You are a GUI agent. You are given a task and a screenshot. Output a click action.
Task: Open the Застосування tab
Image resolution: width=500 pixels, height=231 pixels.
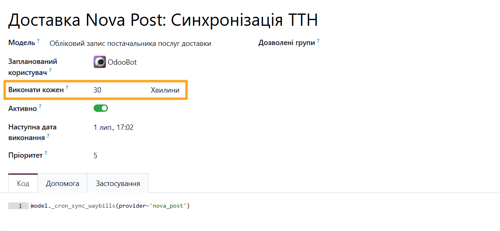click(x=118, y=183)
